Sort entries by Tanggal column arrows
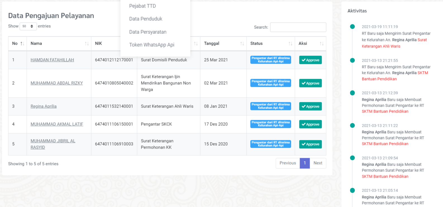Viewport: 443px width, 207px height. point(242,44)
